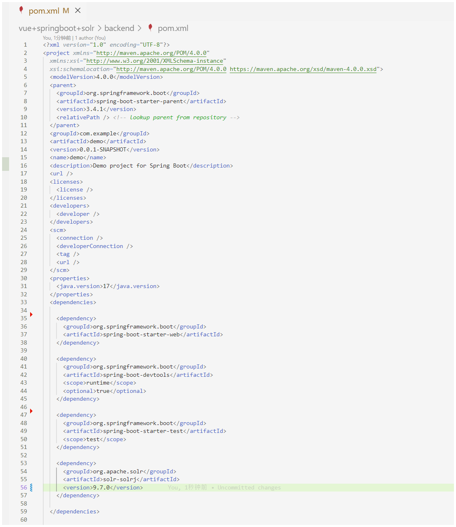Click the "You, 1分钟前" git blame code lens
The width and height of the screenshot is (456, 527).
[57, 38]
